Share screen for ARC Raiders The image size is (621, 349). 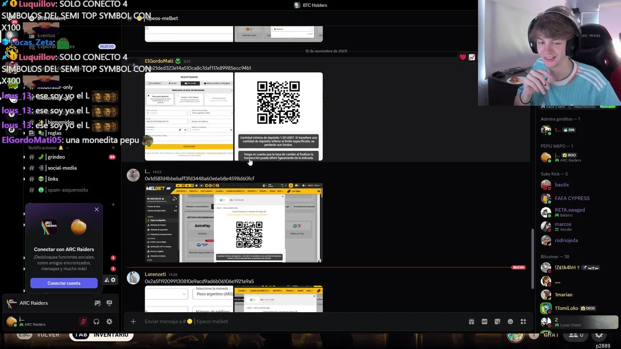109,303
